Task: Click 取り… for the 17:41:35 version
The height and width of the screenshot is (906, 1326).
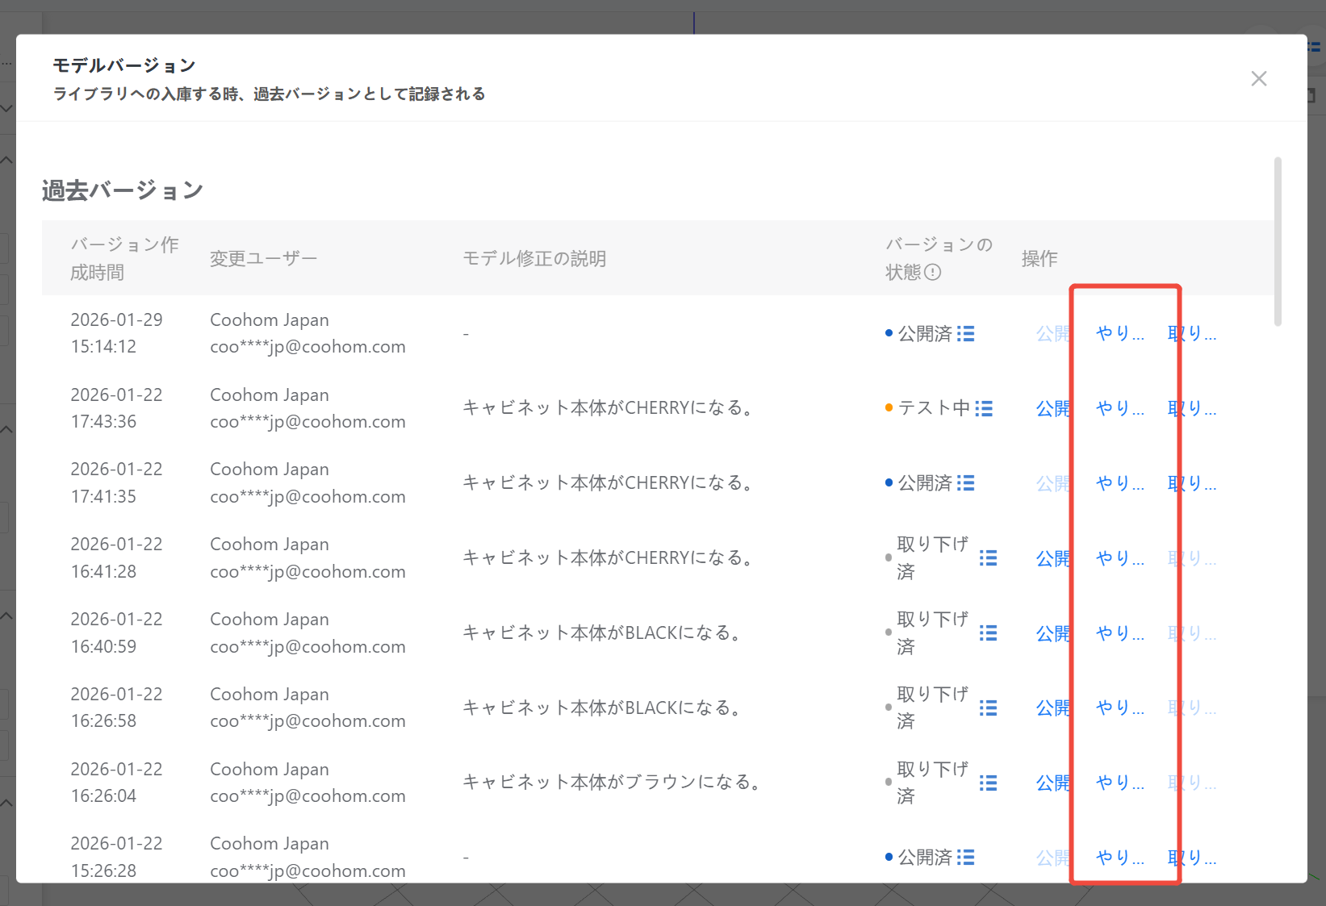Action: pos(1192,483)
